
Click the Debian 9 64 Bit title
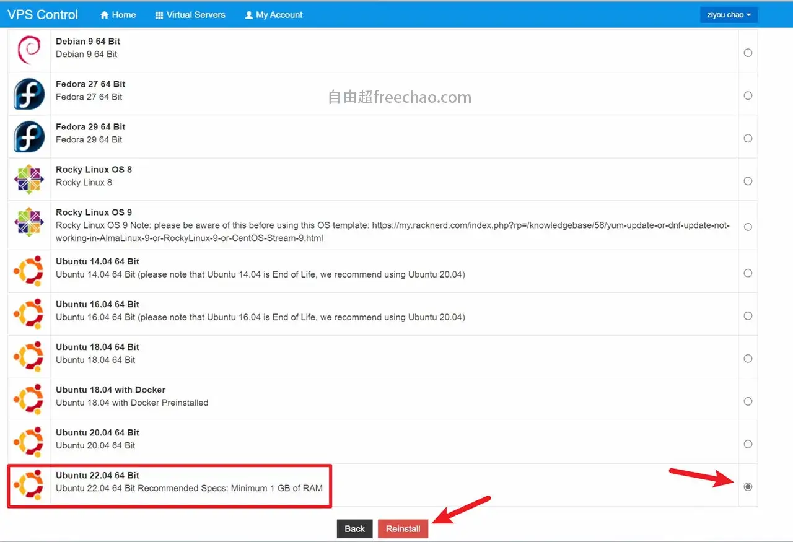[88, 41]
